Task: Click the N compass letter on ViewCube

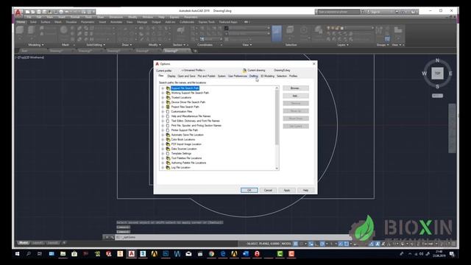Action: [437, 60]
